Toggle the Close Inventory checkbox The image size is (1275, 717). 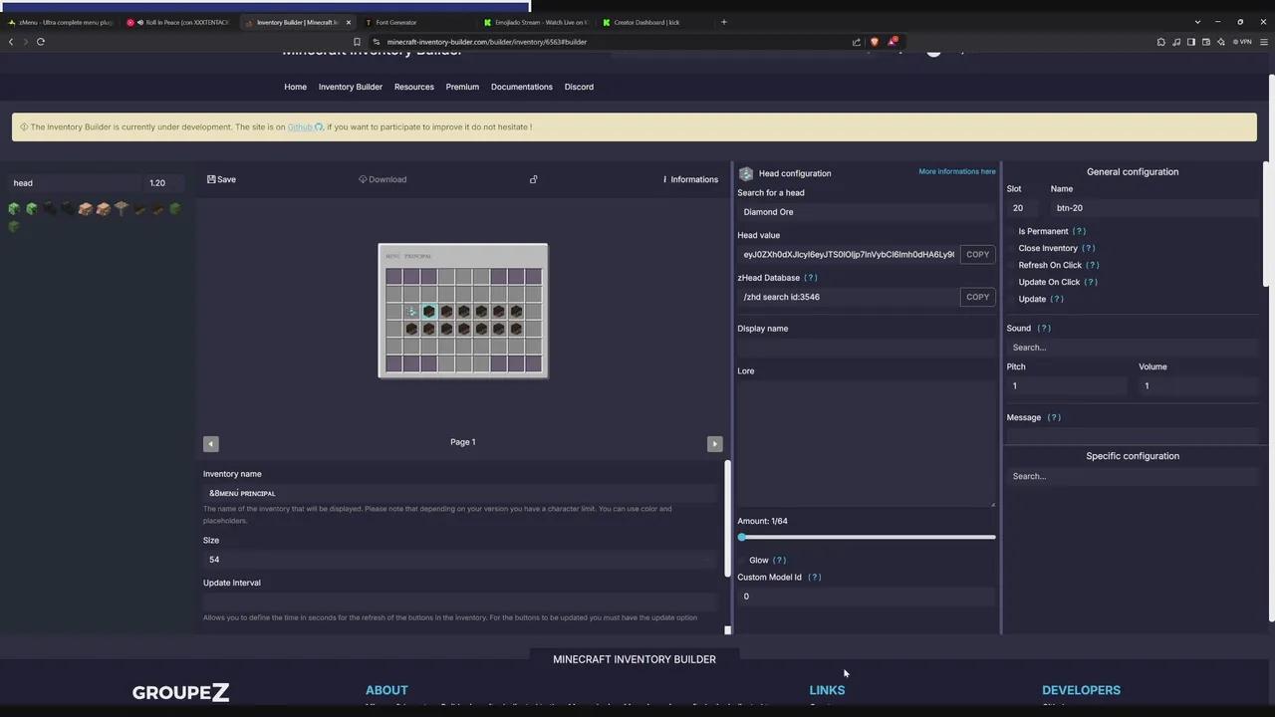[1011, 248]
